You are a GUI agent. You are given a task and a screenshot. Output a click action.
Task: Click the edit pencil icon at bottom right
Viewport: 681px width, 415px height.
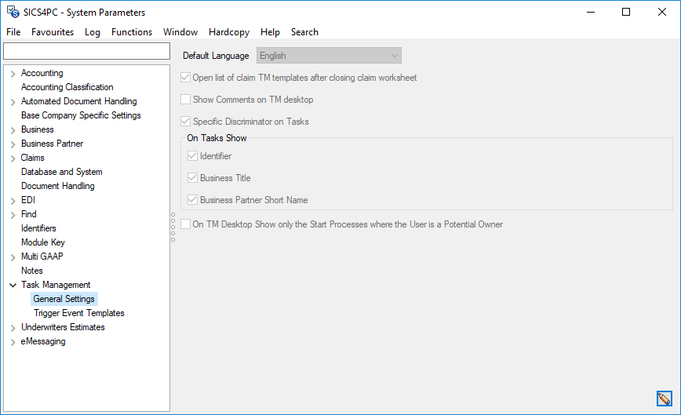click(664, 399)
